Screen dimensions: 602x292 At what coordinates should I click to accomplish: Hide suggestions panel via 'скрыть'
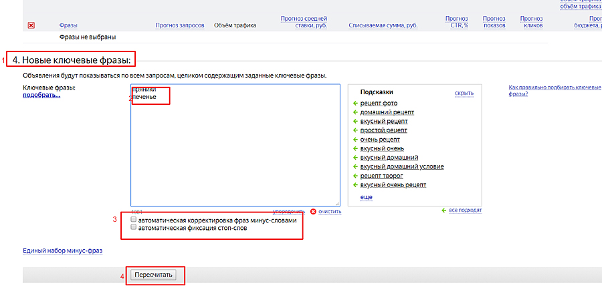pos(464,93)
